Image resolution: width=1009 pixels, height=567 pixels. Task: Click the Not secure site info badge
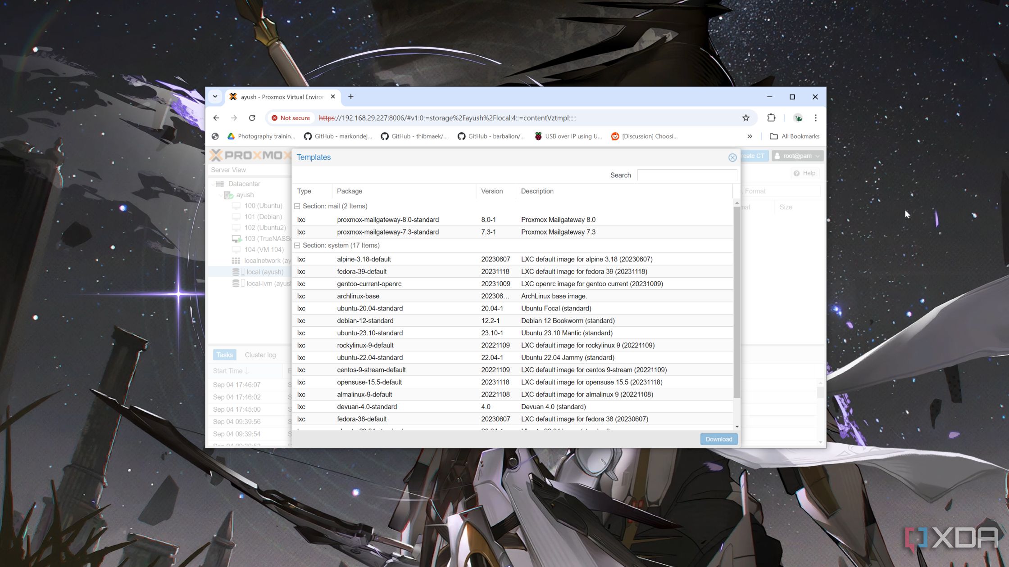point(291,118)
